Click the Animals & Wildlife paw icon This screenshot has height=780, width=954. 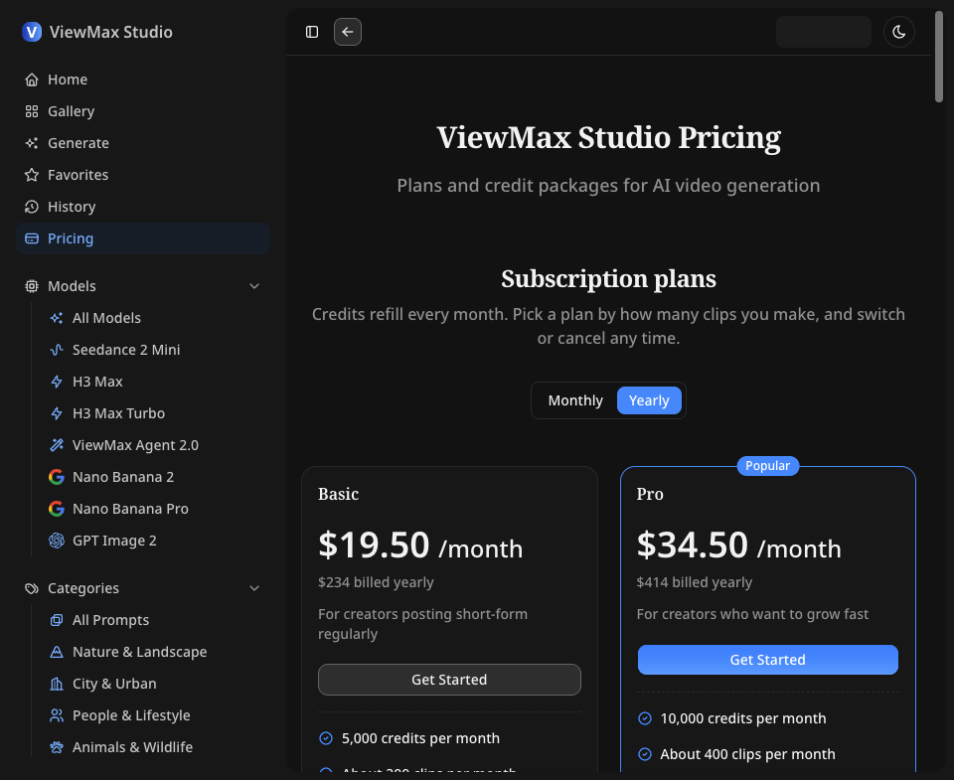(57, 747)
